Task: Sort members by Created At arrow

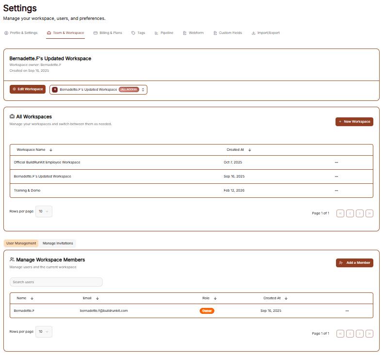Action: tap(286, 298)
